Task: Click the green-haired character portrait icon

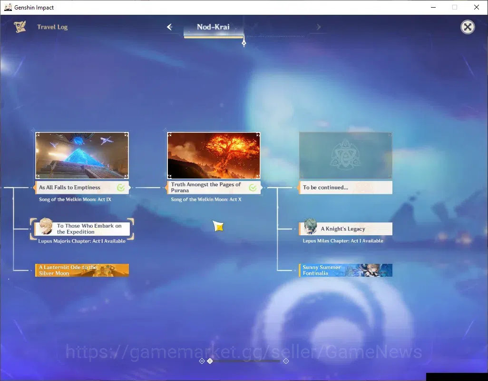Action: 310,227
